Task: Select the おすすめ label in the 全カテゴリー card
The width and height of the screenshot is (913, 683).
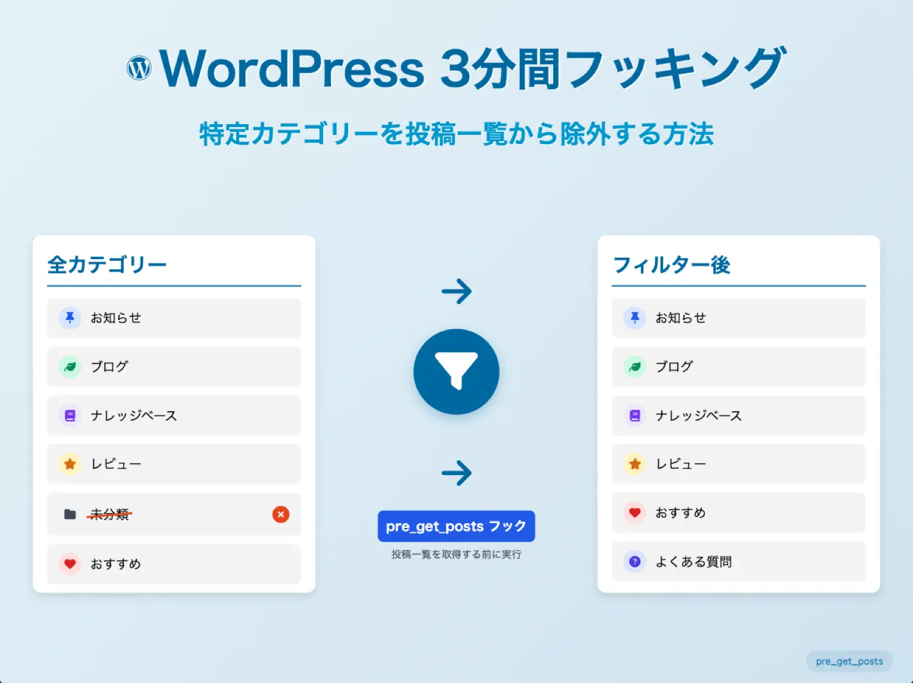Action: [x=116, y=564]
